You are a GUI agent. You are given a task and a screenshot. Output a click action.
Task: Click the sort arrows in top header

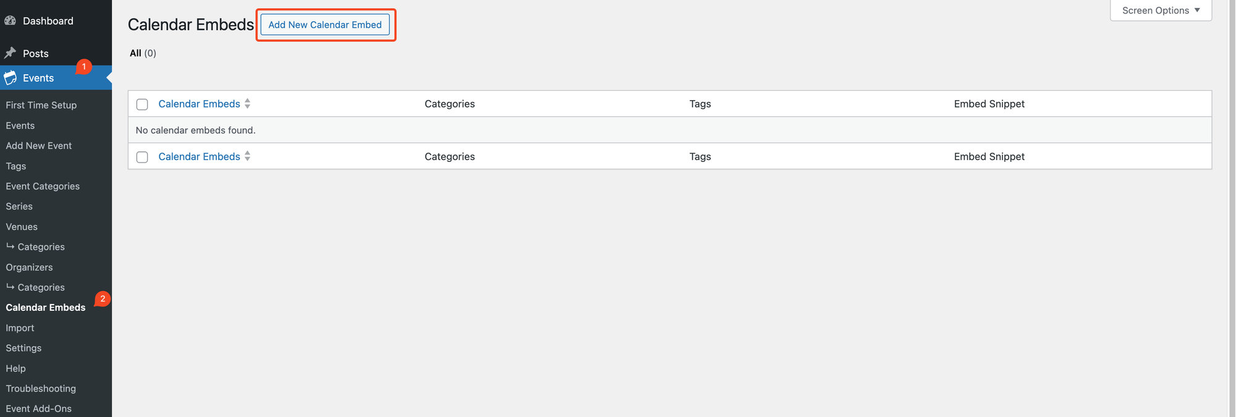tap(247, 104)
